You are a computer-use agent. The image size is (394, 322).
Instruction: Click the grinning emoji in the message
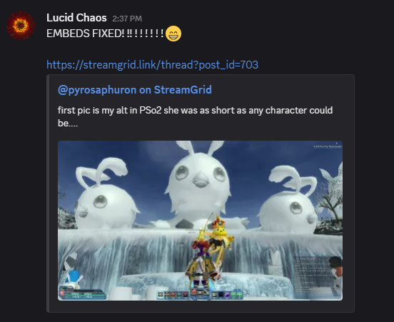tap(173, 34)
